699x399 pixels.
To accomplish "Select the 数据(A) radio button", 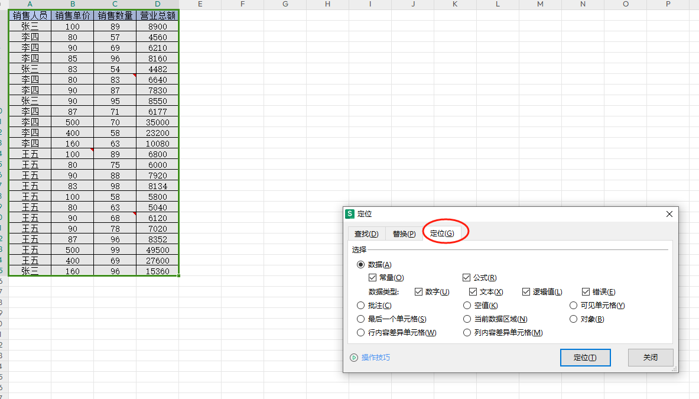I will 360,264.
